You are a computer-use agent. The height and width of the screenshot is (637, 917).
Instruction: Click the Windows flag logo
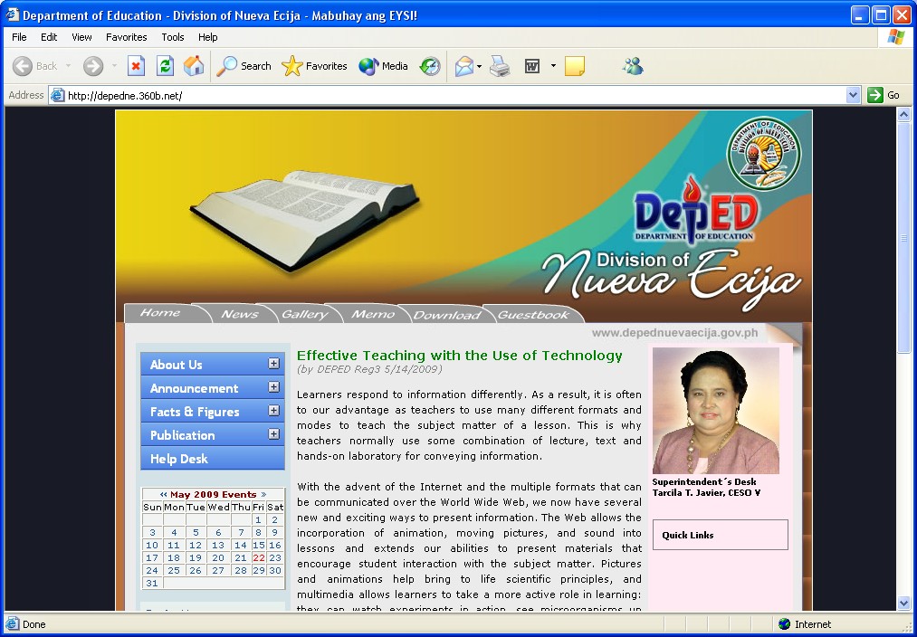click(895, 37)
